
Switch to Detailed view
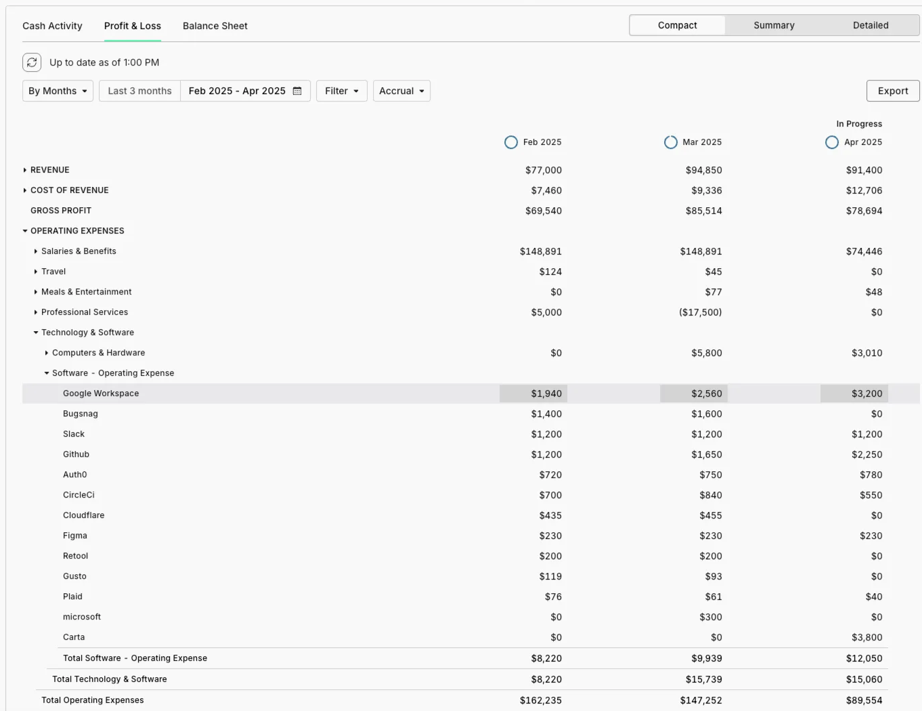871,25
